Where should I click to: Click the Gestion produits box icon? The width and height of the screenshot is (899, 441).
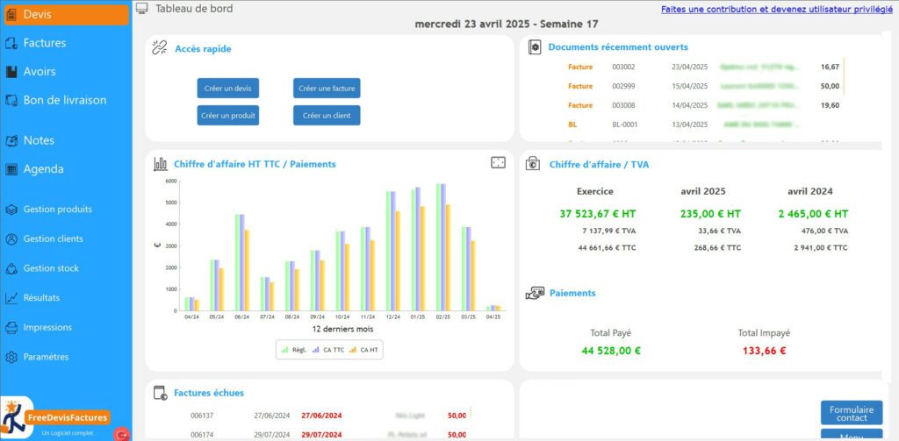pyautogui.click(x=11, y=210)
